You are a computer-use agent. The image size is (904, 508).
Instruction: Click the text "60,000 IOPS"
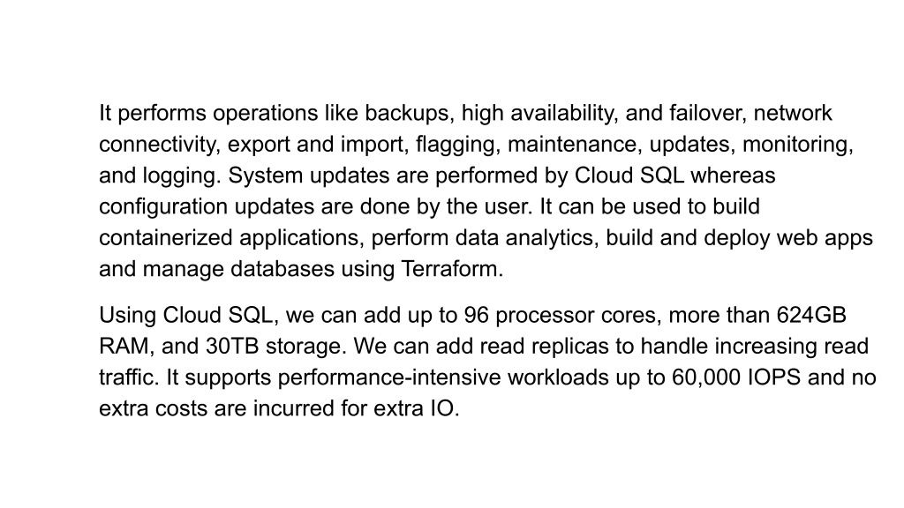[x=736, y=377]
